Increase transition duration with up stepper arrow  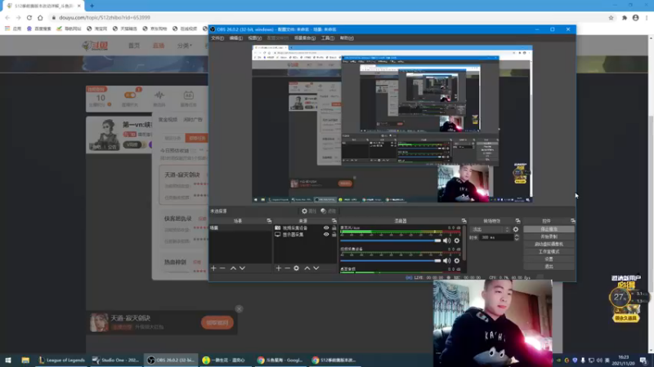pos(517,236)
